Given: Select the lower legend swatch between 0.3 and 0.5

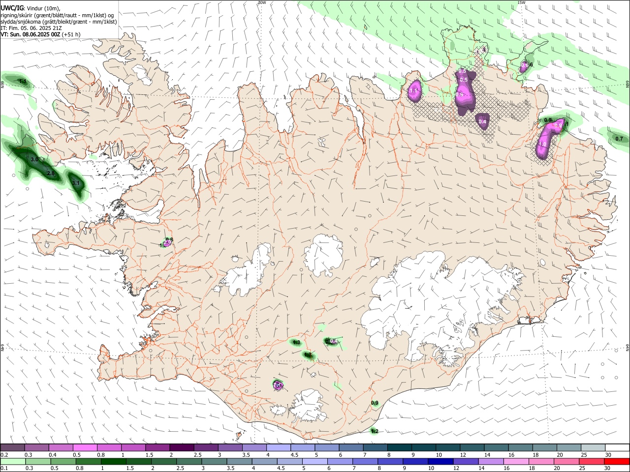Looking at the screenshot, I should point(38,461).
